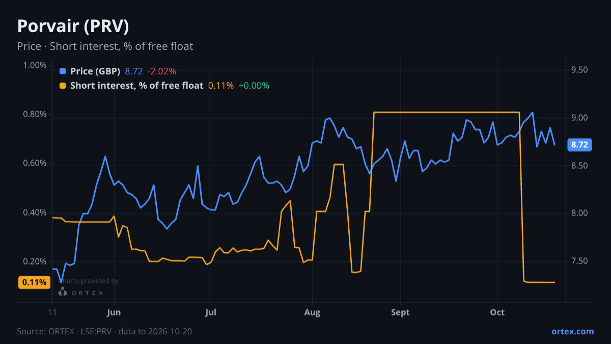Click the Aug x-axis label

coord(312,312)
